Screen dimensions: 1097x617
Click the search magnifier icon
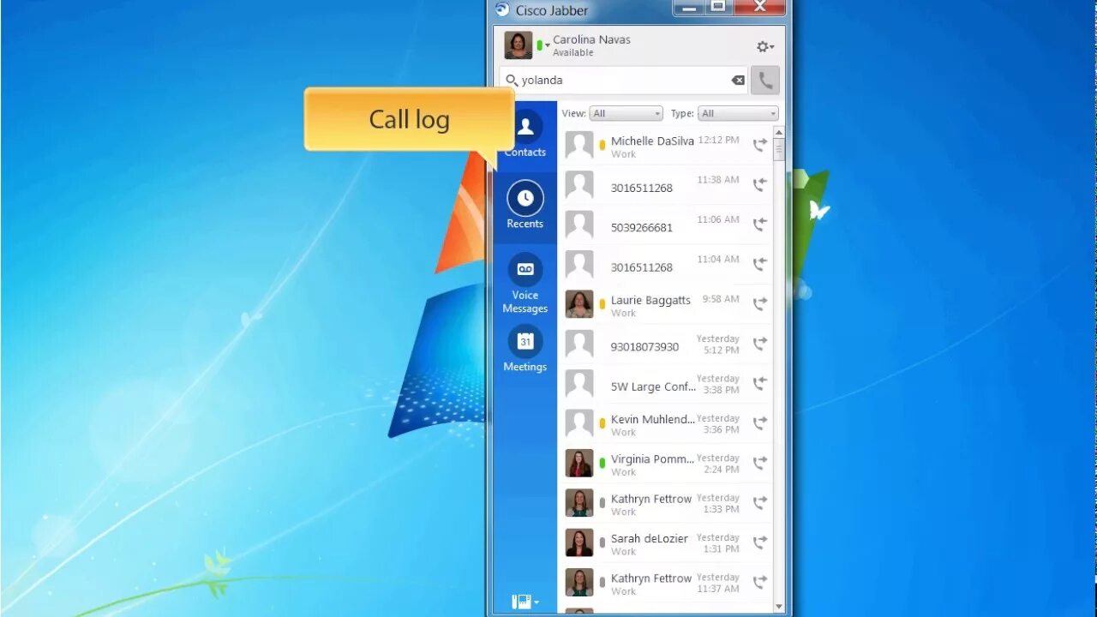(x=512, y=80)
